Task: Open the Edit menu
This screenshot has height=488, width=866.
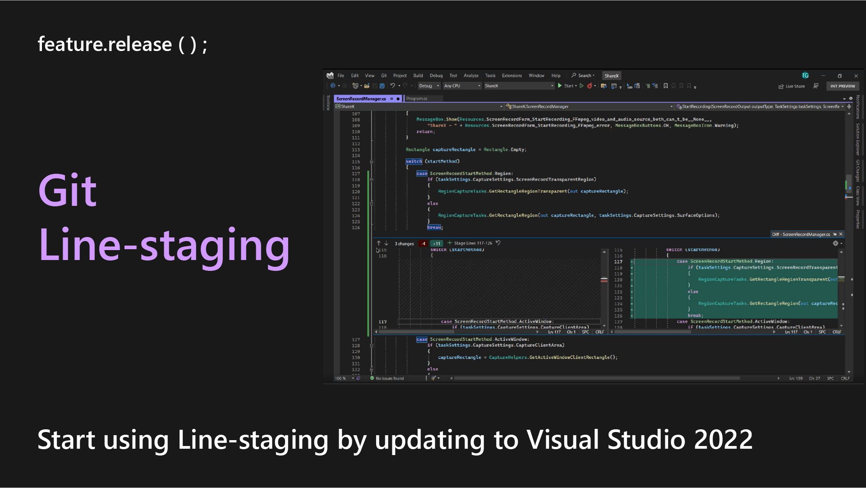Action: (355, 76)
